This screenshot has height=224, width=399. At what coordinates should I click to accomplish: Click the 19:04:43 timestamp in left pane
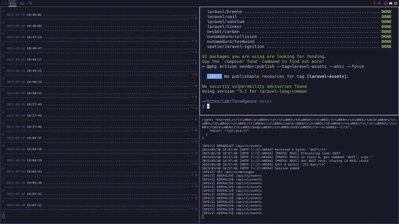(x=34, y=172)
